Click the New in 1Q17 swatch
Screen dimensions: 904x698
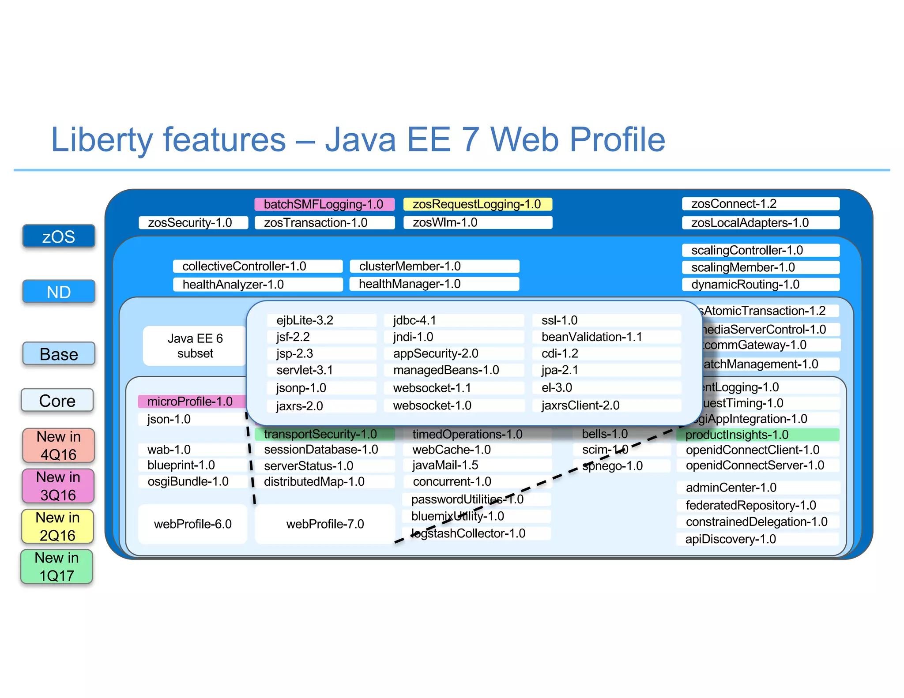[57, 567]
